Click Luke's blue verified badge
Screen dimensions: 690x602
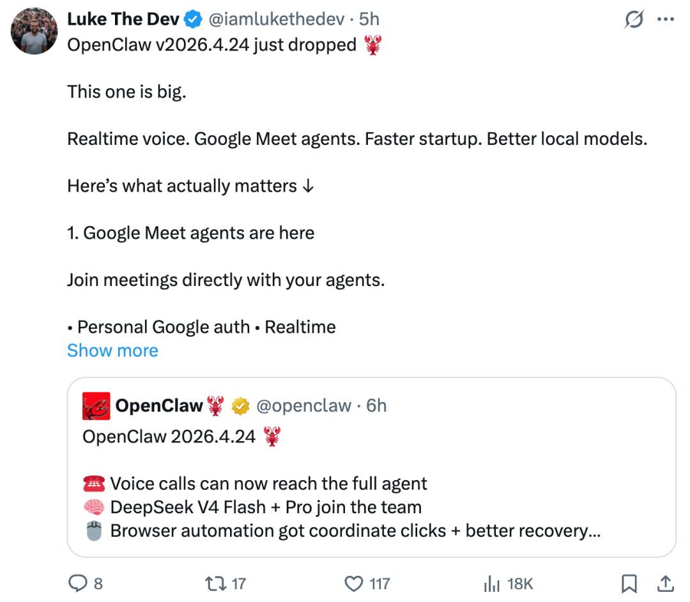[x=193, y=20]
